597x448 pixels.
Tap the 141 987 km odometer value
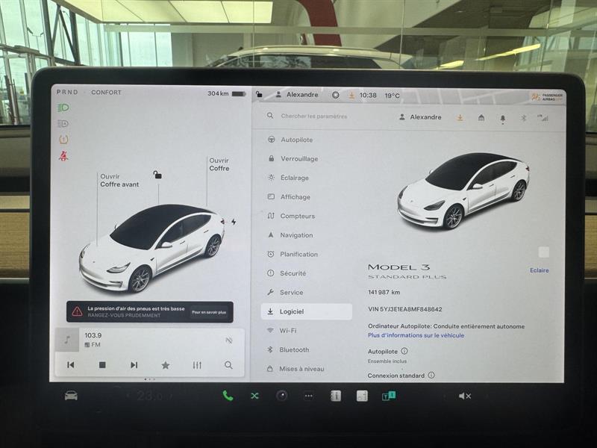coord(384,292)
